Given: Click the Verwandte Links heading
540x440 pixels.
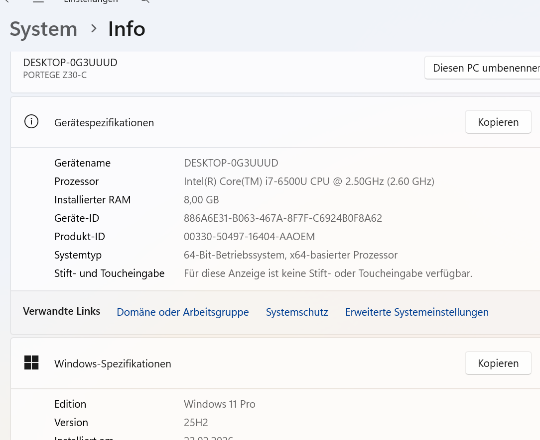Looking at the screenshot, I should point(62,311).
